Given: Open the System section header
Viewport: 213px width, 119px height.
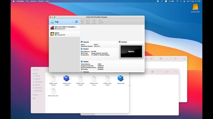Looking at the screenshot, I should tap(86, 49).
